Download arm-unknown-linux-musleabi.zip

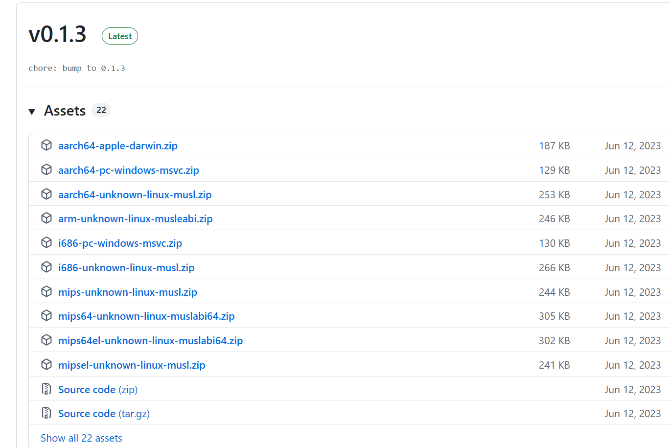click(136, 219)
